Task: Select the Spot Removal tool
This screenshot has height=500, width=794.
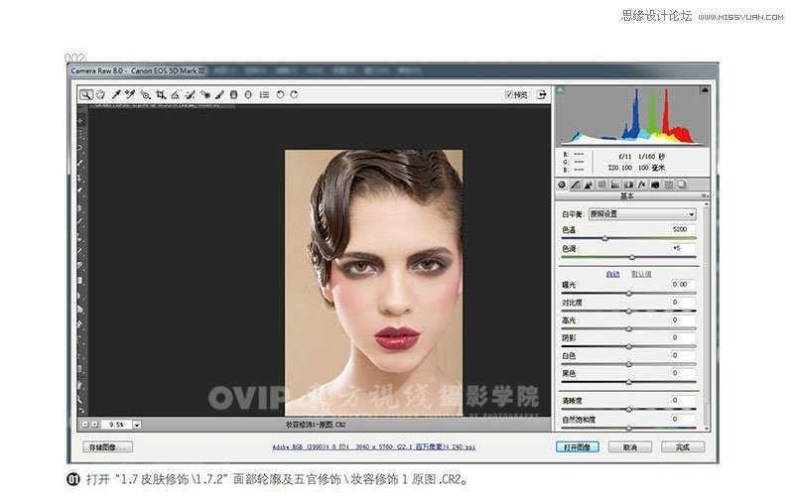Action: (x=191, y=94)
